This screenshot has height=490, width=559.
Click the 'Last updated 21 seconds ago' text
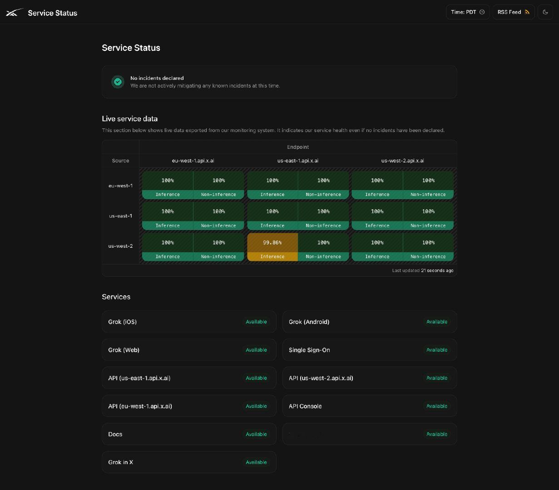423,270
